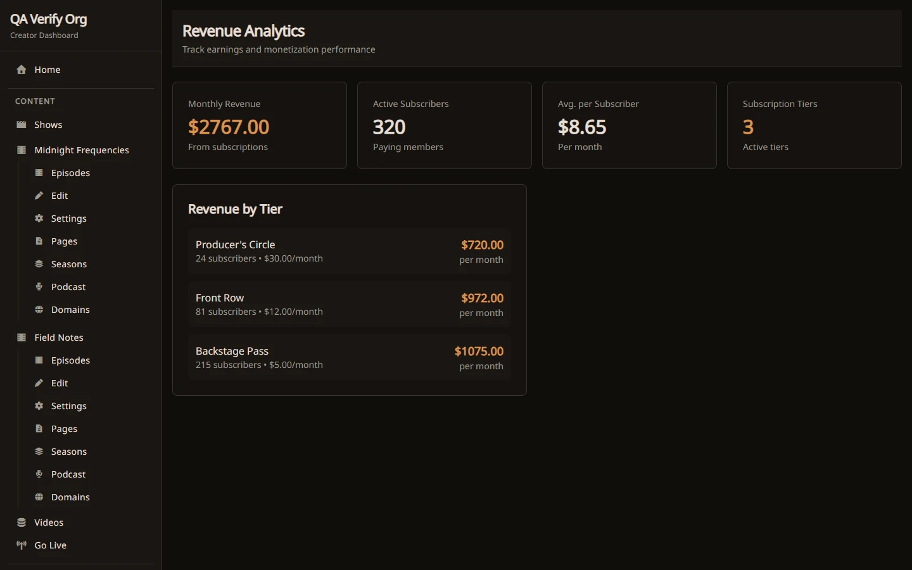The height and width of the screenshot is (570, 912).
Task: Open Seasons for Field Notes
Action: click(89, 452)
